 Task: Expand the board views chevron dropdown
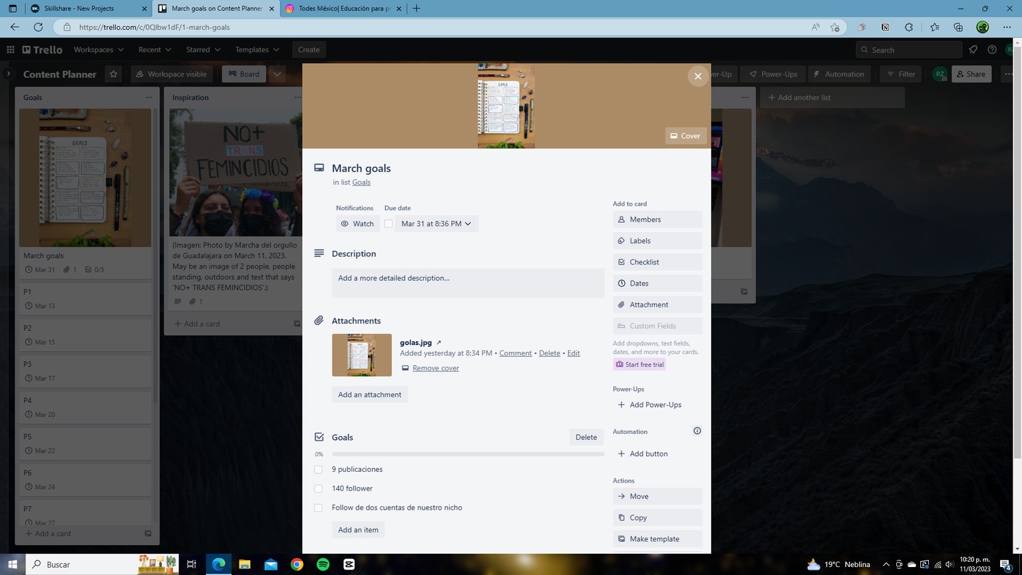pyautogui.click(x=277, y=74)
